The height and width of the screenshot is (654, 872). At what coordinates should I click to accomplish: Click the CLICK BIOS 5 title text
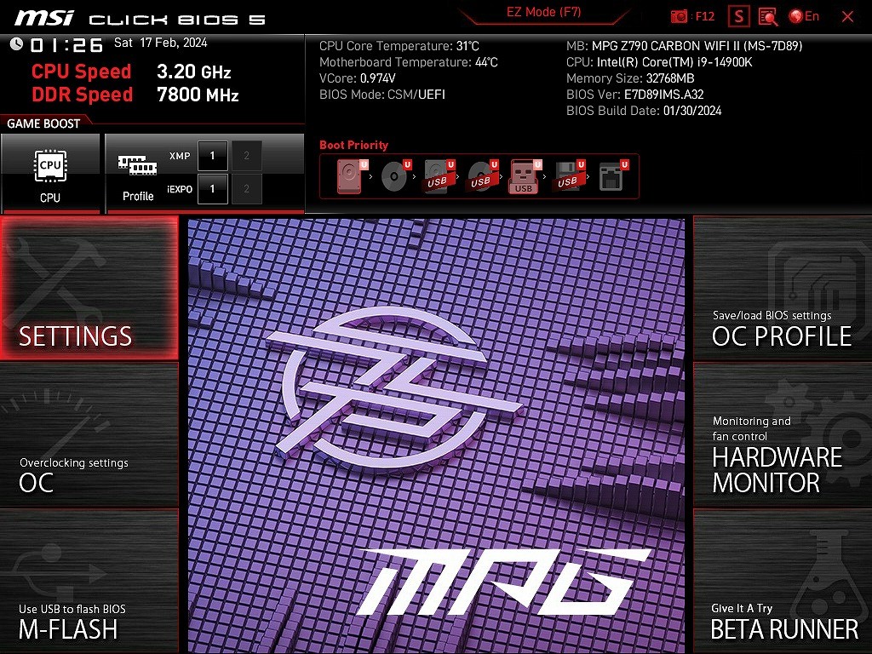tap(177, 20)
